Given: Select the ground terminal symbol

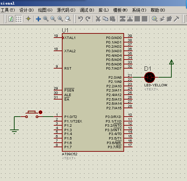Looking at the screenshot, I should (x=14, y=132).
